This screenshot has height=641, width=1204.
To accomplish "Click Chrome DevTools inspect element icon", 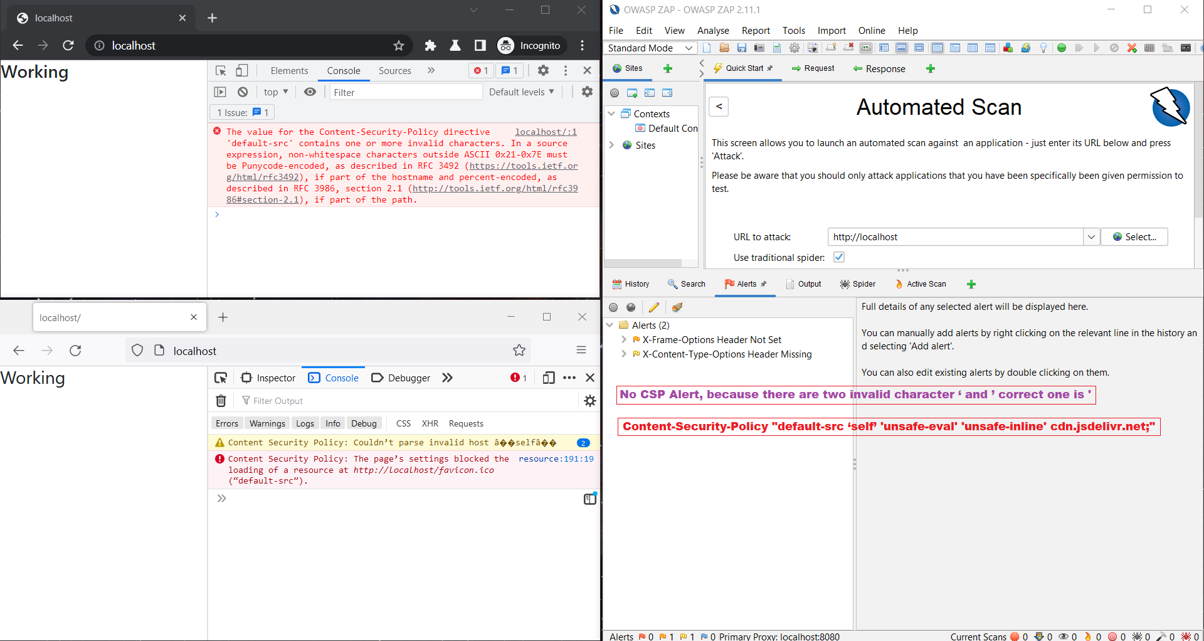I will (x=221, y=70).
